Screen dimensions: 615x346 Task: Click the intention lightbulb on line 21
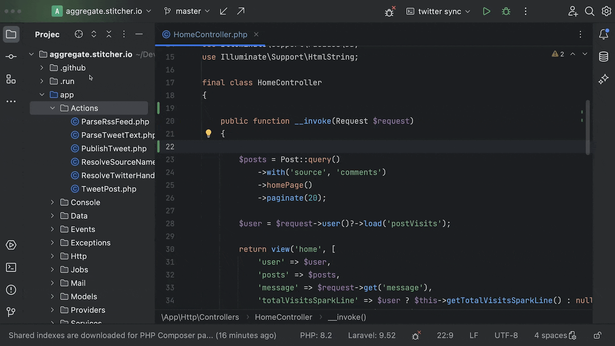coord(208,133)
